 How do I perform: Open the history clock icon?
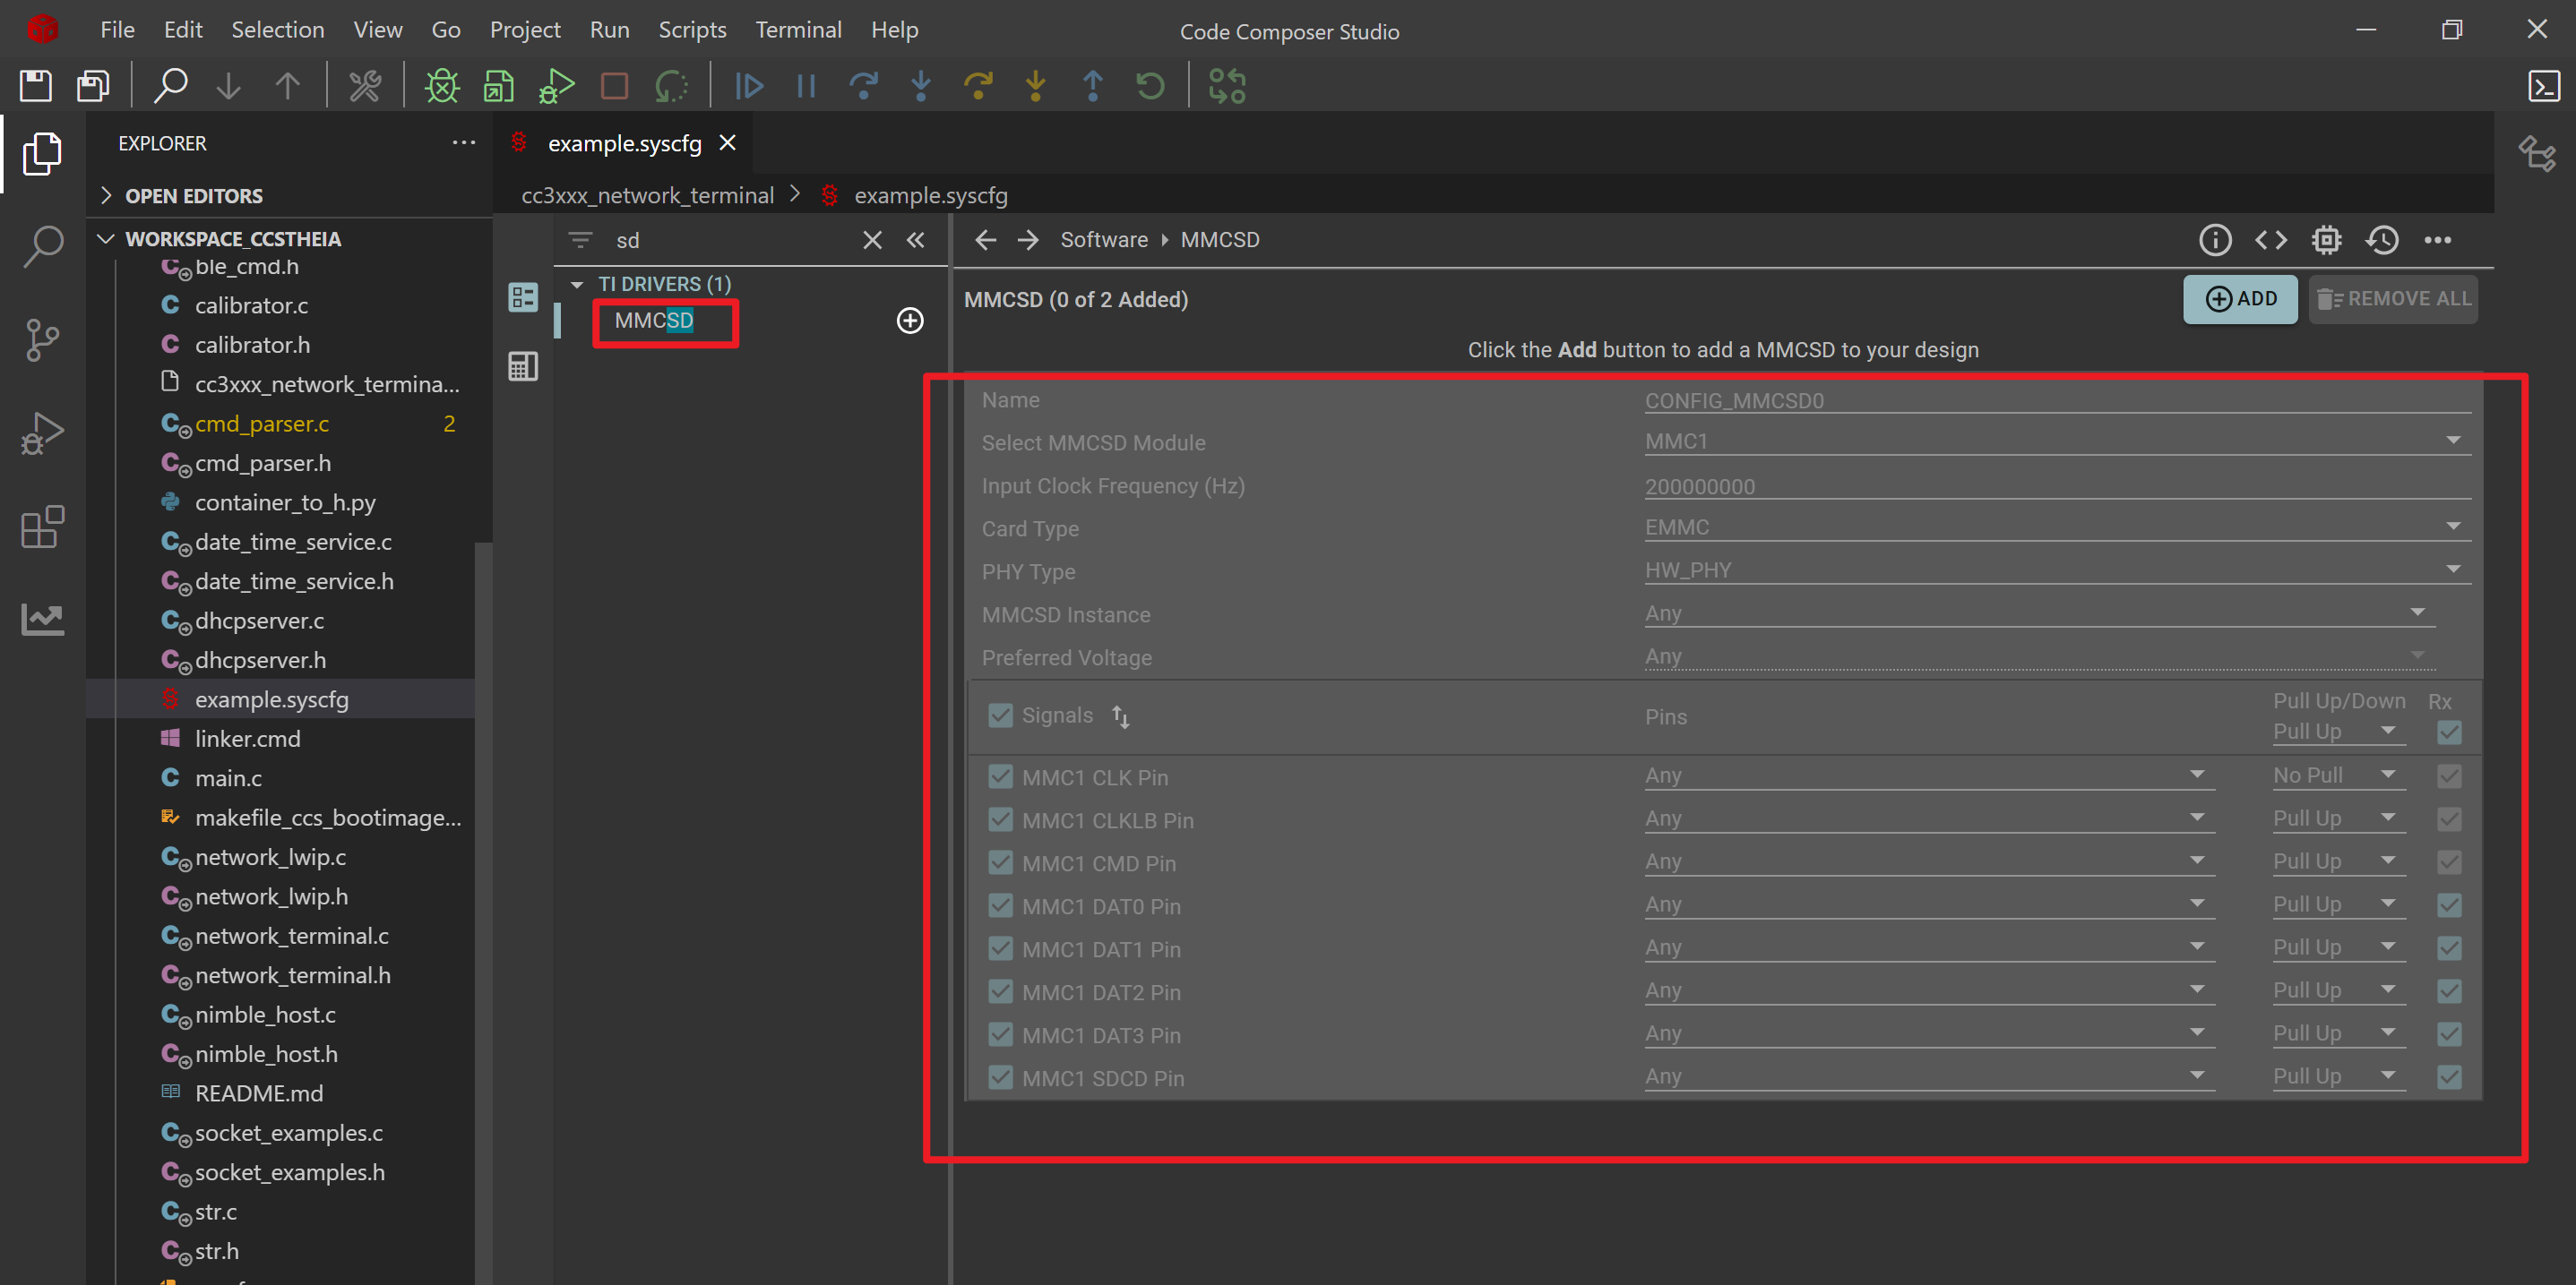(x=2382, y=240)
